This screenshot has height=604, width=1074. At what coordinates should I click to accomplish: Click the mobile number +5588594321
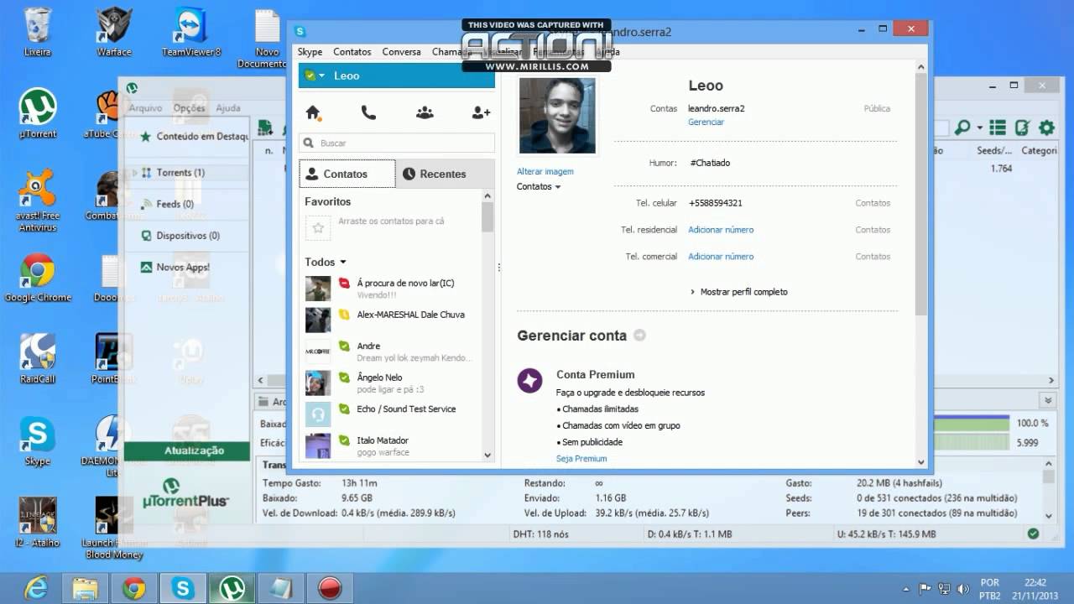(715, 203)
